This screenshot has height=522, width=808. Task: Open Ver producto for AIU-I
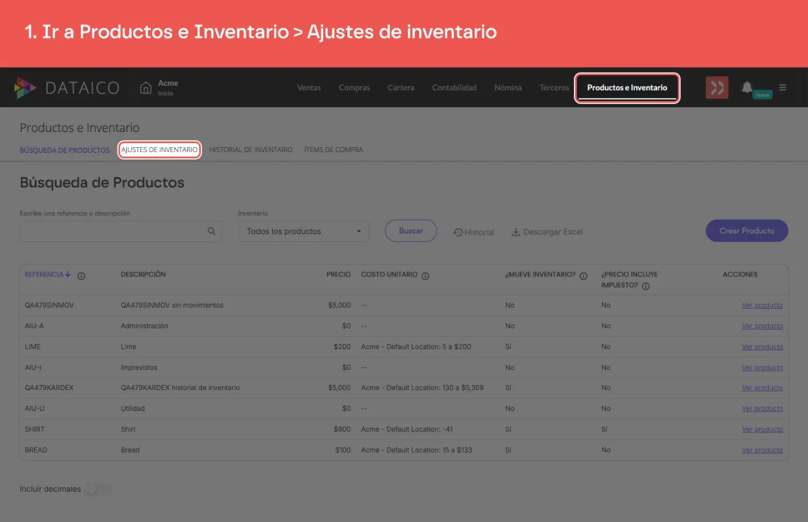pos(762,367)
